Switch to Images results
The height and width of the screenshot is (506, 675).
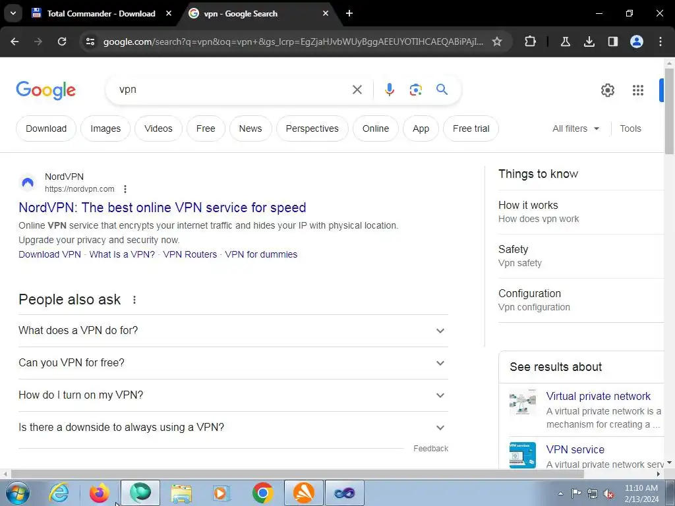[105, 128]
